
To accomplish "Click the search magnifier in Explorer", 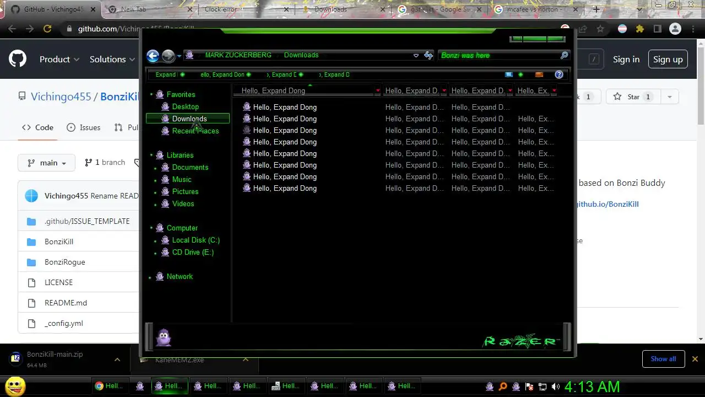I will [x=564, y=55].
